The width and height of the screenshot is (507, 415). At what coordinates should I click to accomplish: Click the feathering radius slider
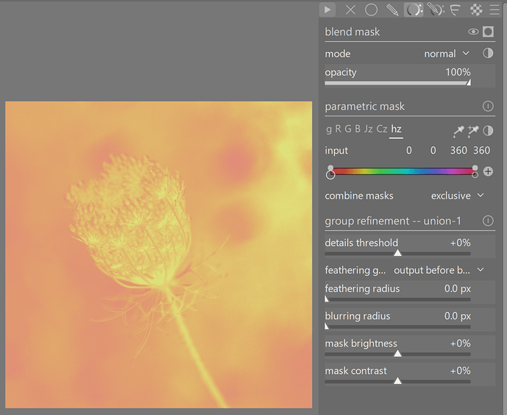397,299
